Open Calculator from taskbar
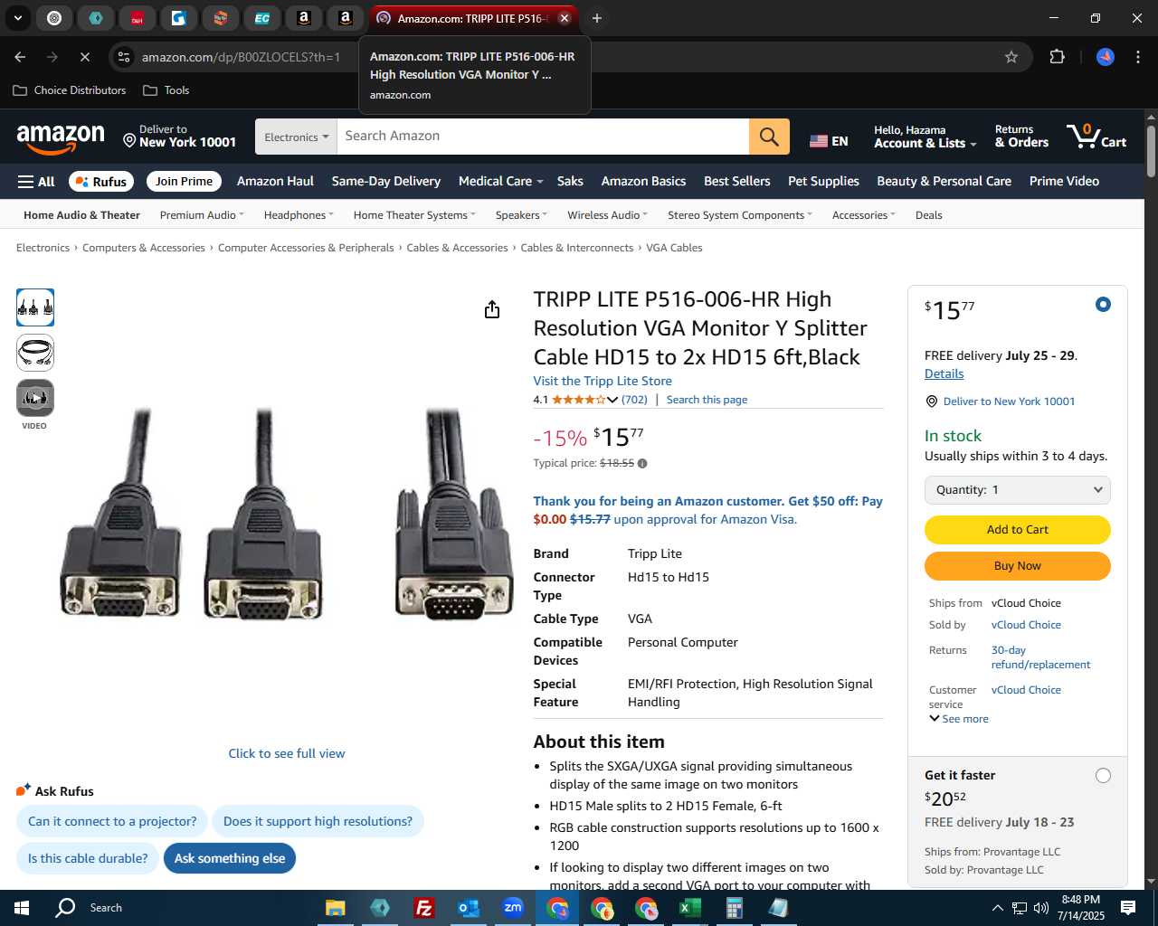 click(x=734, y=908)
